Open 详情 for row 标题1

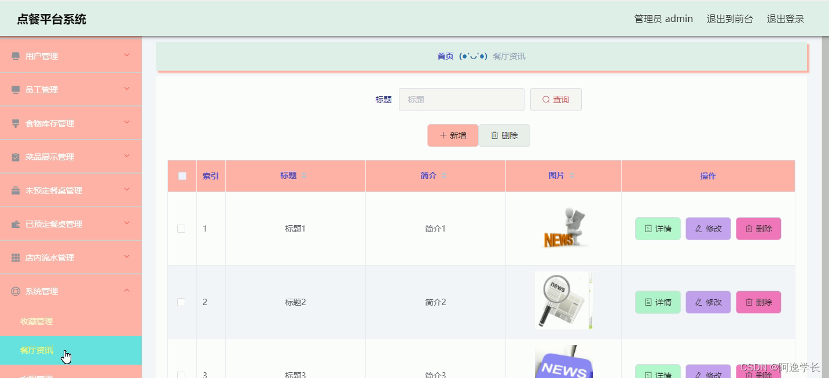658,229
